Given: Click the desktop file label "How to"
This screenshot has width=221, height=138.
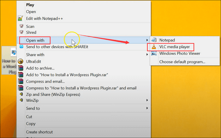Looking at the screenshot, I should pos(9,61).
